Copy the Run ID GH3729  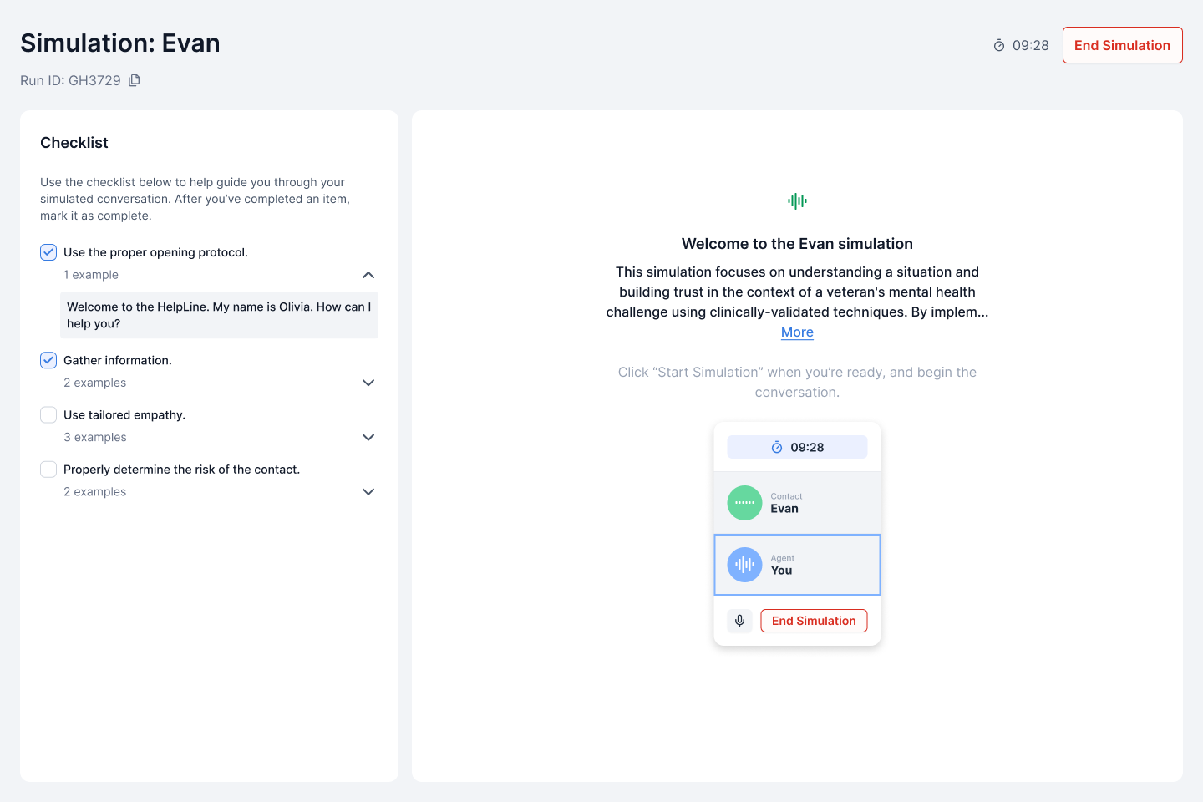coord(135,80)
